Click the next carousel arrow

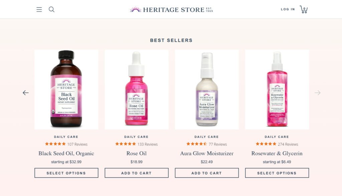pos(317,93)
